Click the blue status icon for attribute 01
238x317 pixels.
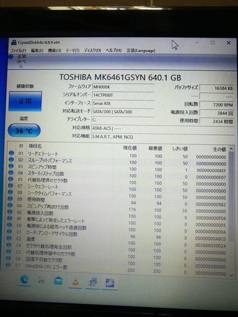[x=11, y=153]
